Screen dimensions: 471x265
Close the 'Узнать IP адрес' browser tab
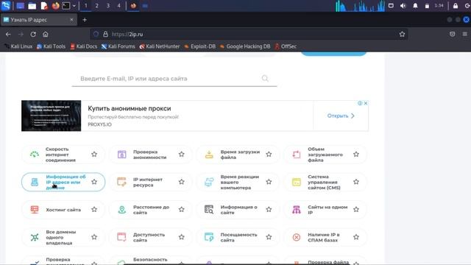click(x=71, y=20)
